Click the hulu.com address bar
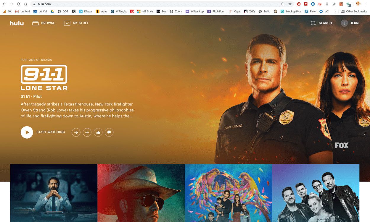370x222 pixels. point(148,4)
